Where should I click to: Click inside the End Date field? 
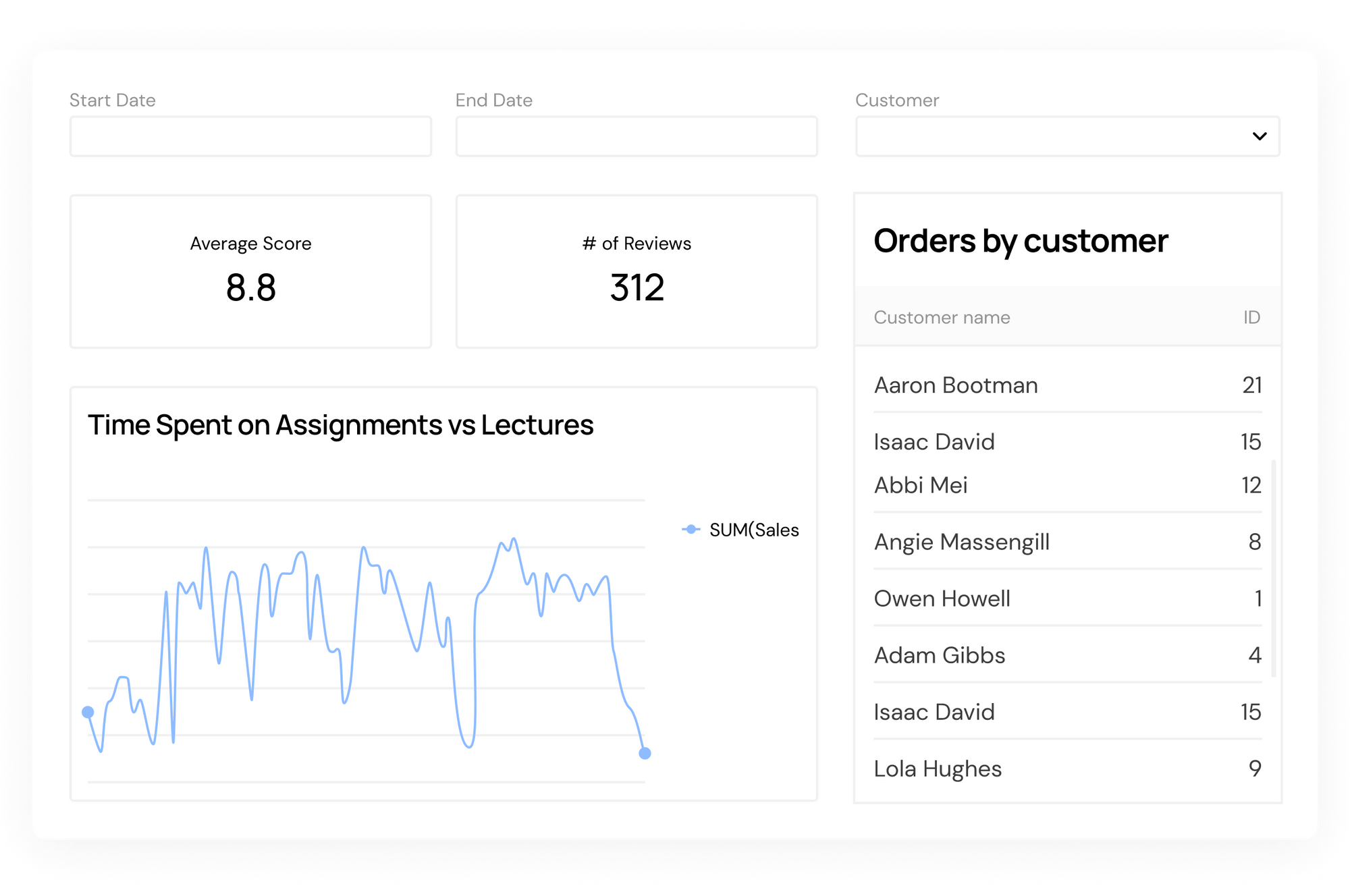pos(636,136)
